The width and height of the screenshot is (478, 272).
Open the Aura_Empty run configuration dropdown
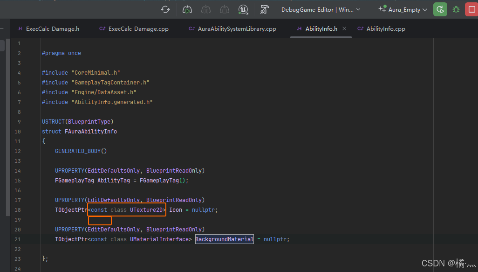[403, 10]
